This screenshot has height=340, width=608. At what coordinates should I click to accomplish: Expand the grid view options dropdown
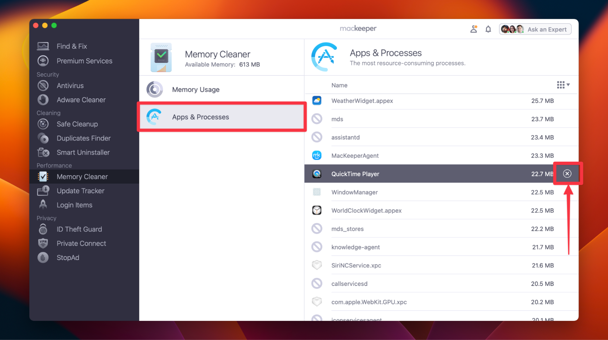(x=563, y=85)
